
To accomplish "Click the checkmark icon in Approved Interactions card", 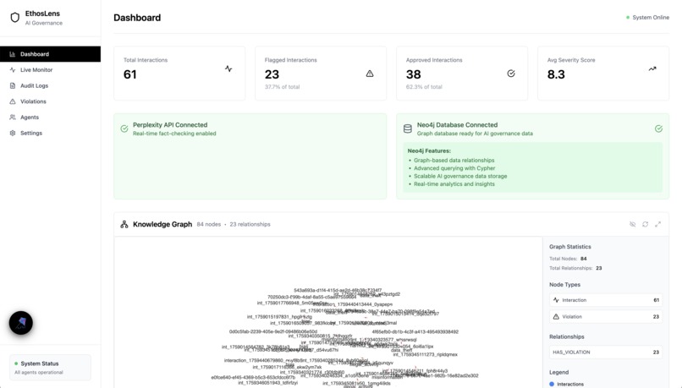I will pos(511,74).
